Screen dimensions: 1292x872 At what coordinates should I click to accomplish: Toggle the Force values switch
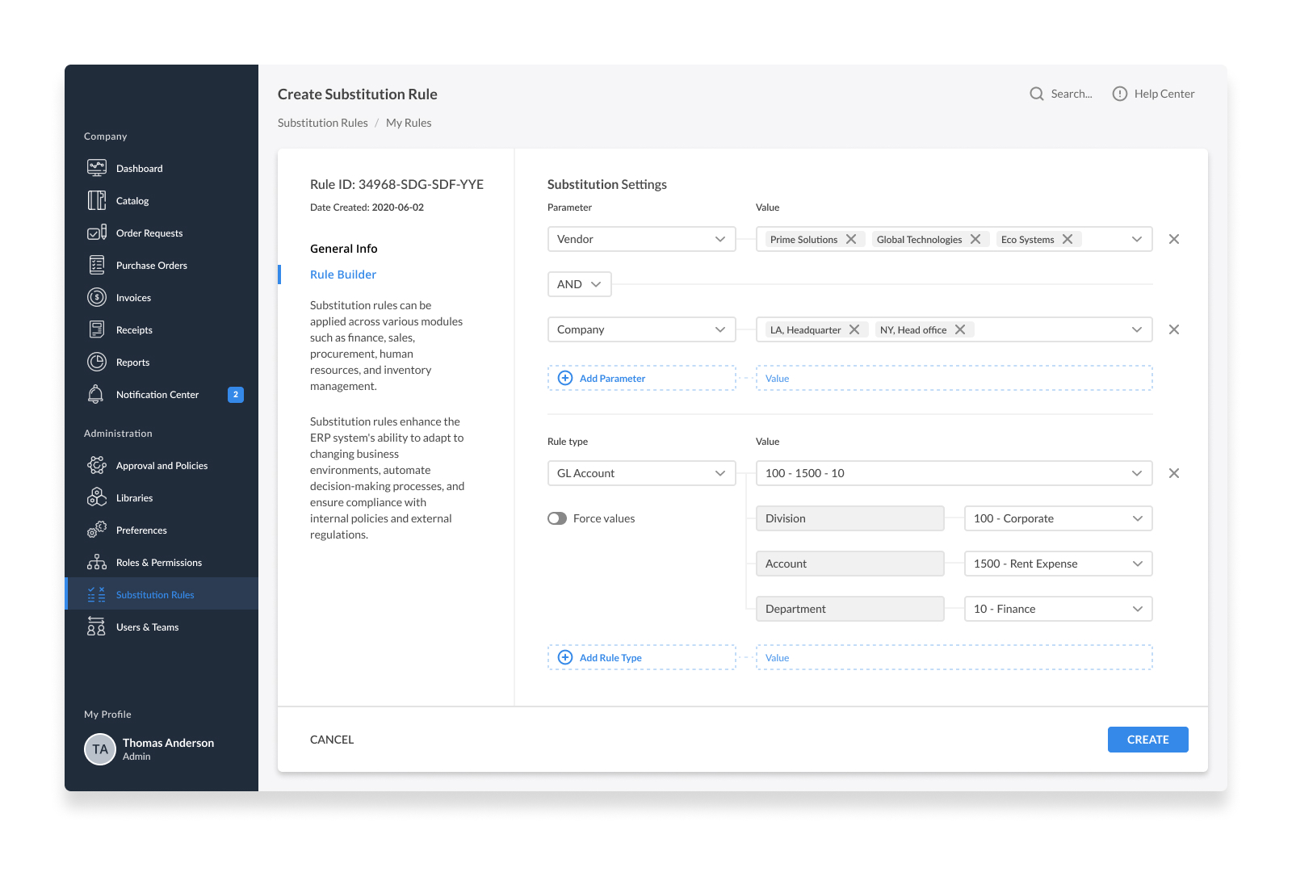tap(557, 518)
